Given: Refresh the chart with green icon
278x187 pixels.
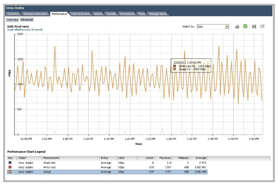Looking at the screenshot, I should 245,26.
